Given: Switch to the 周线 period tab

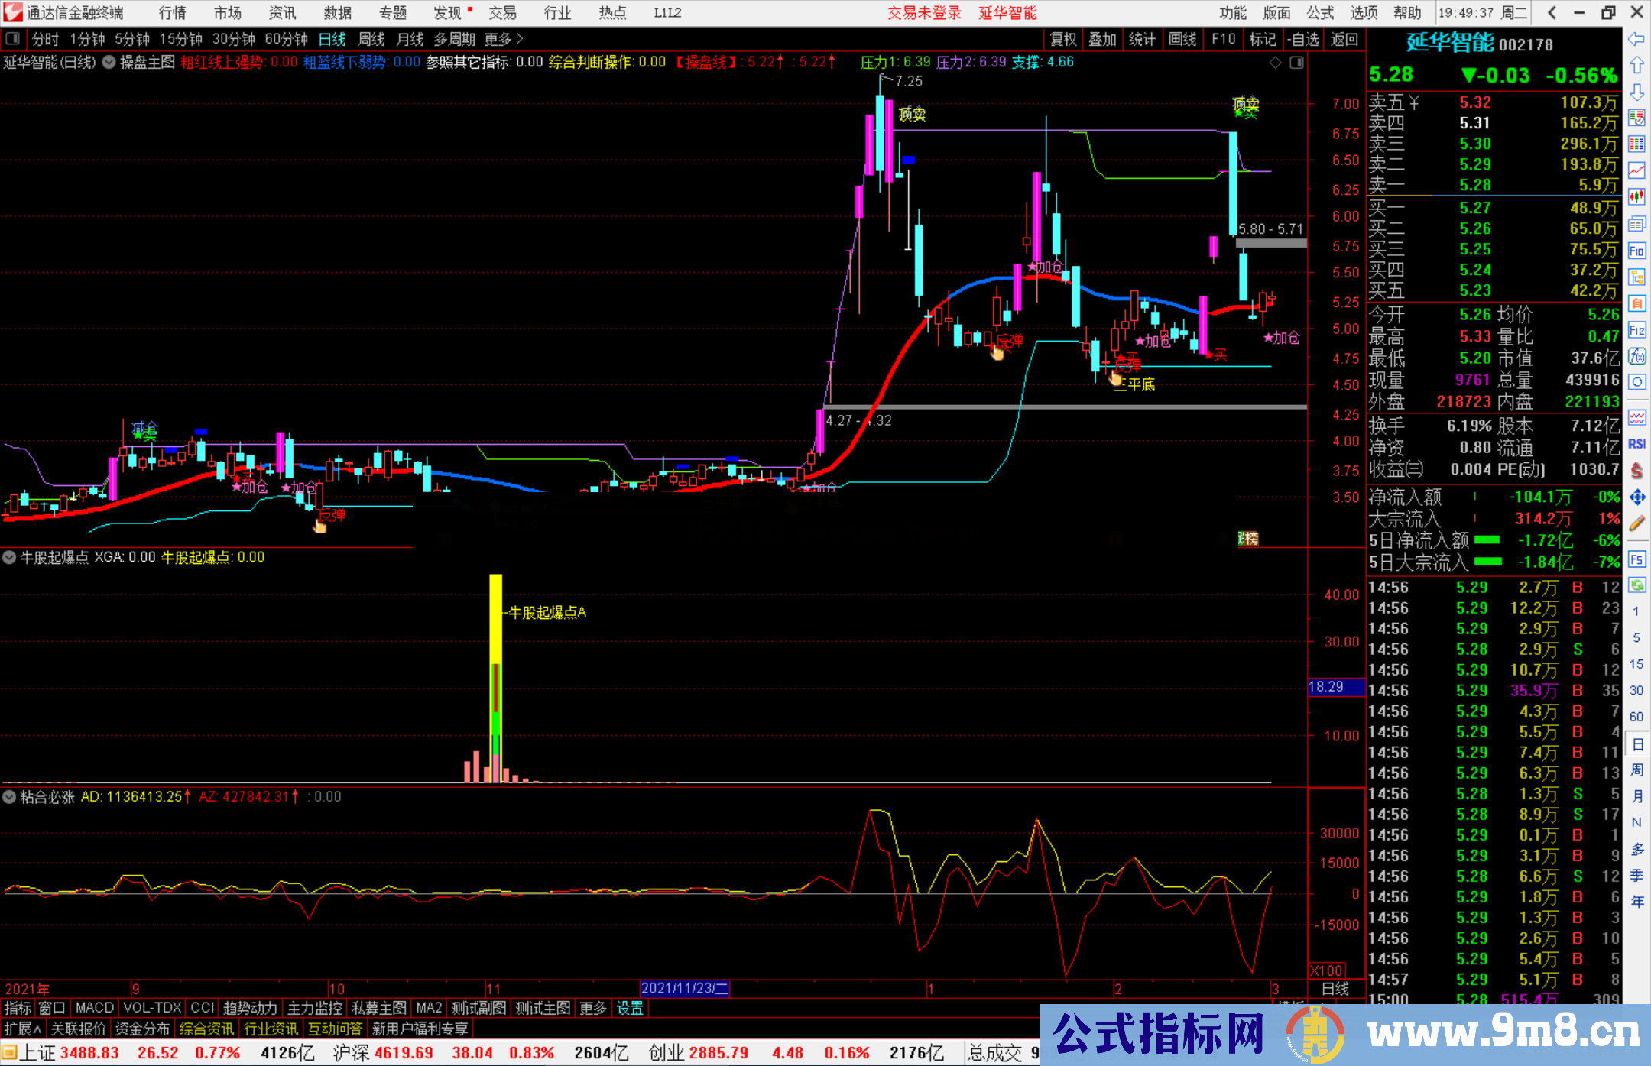Looking at the screenshot, I should coord(371,39).
